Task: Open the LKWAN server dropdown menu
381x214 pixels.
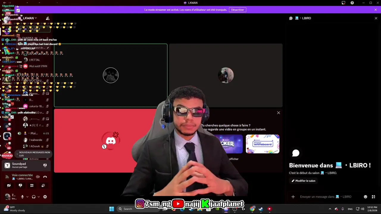Action: tap(30, 18)
